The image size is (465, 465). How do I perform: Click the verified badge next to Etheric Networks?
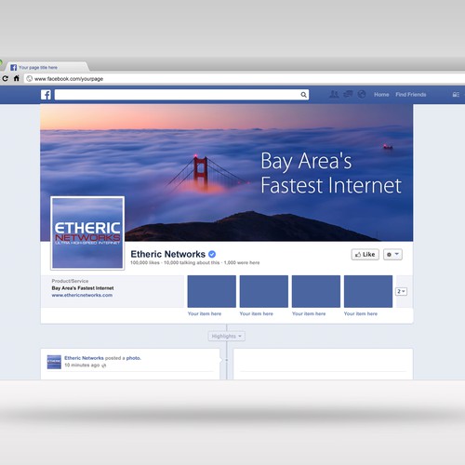[212, 254]
